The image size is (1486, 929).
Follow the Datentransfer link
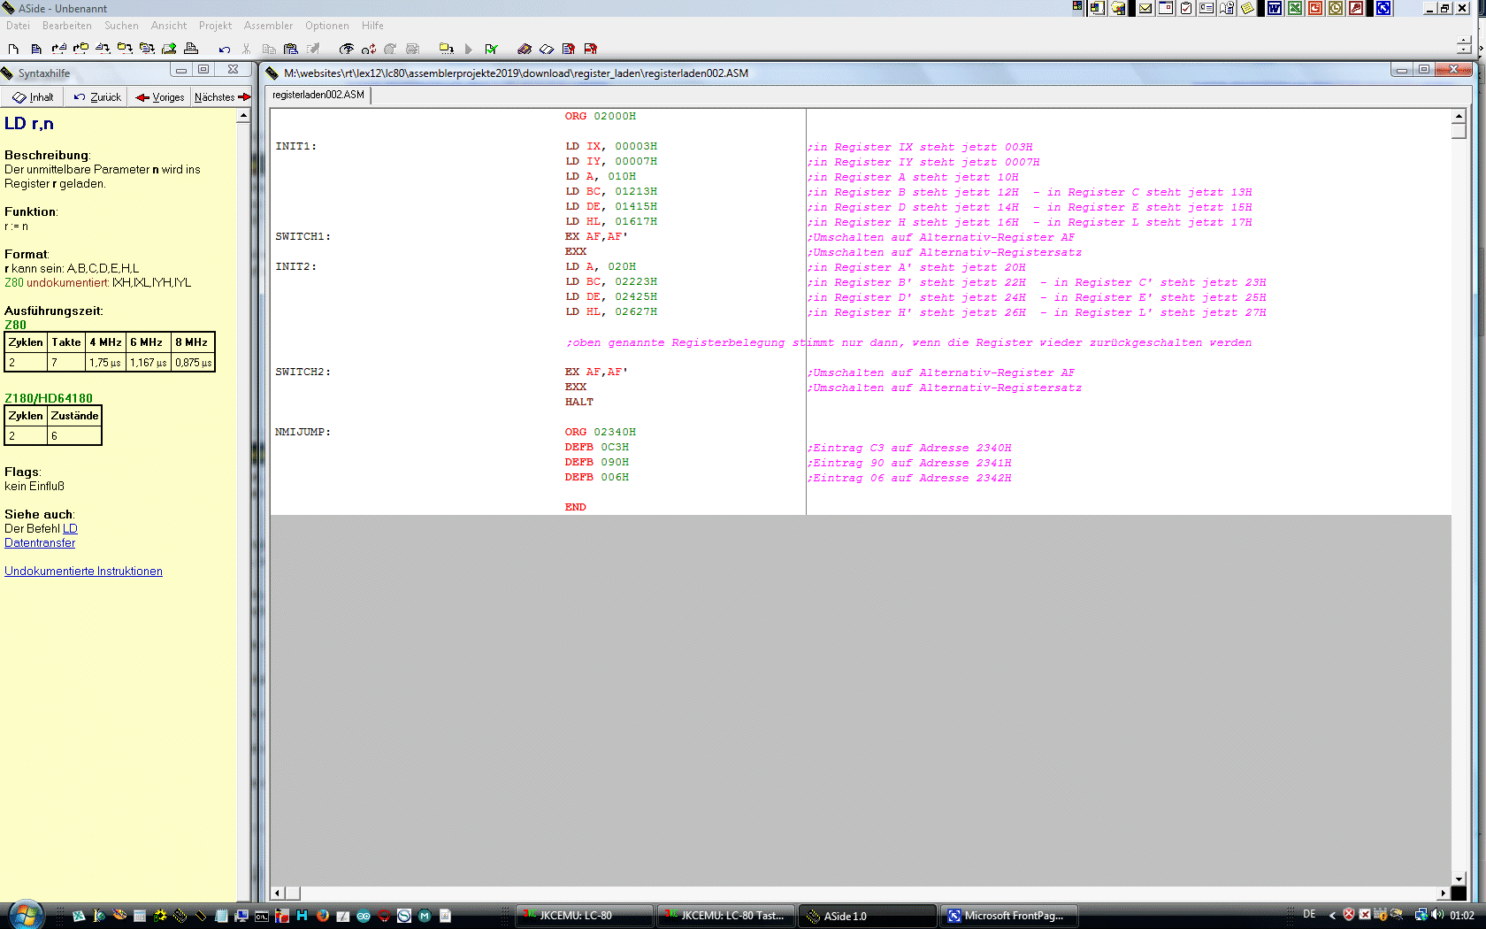[x=40, y=543]
